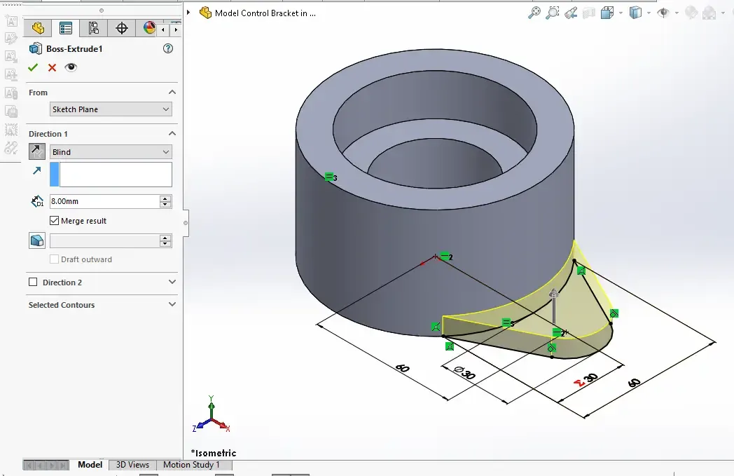Switch to the Motion Study 1 tab

point(191,464)
